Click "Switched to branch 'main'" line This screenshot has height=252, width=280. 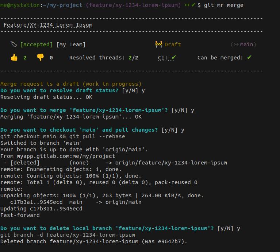tap(41, 143)
